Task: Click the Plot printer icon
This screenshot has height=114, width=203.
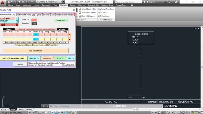Action: click(x=23, y=2)
